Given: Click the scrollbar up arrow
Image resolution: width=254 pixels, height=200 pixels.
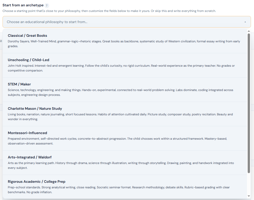Looking at the screenshot, I should [248, 31].
